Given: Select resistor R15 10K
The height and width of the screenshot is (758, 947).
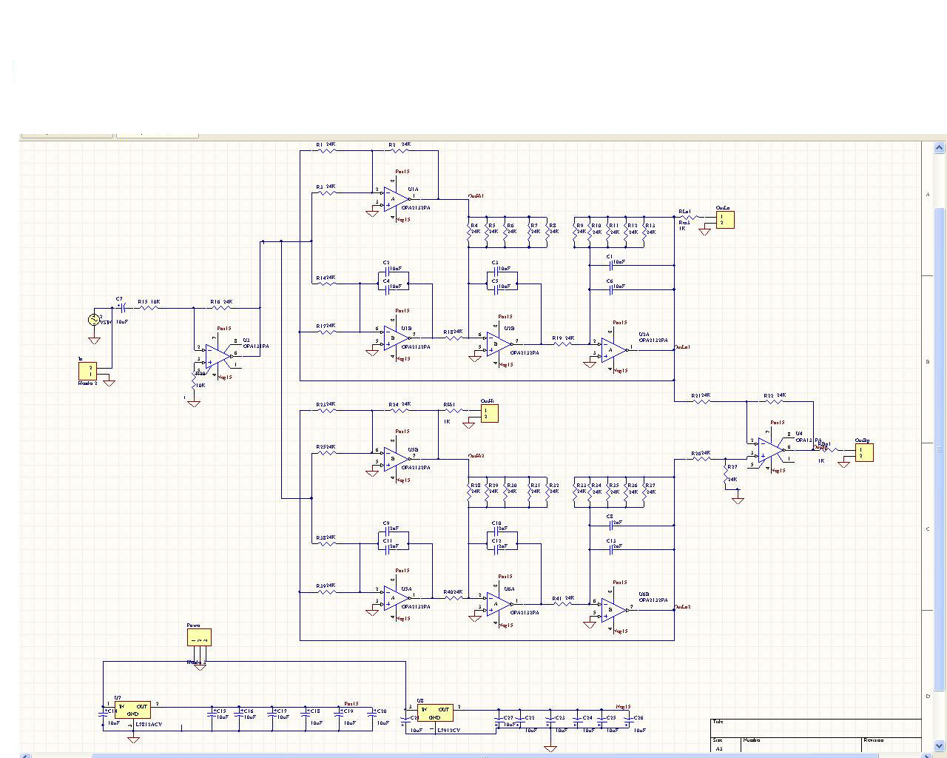Looking at the screenshot, I should point(148,307).
